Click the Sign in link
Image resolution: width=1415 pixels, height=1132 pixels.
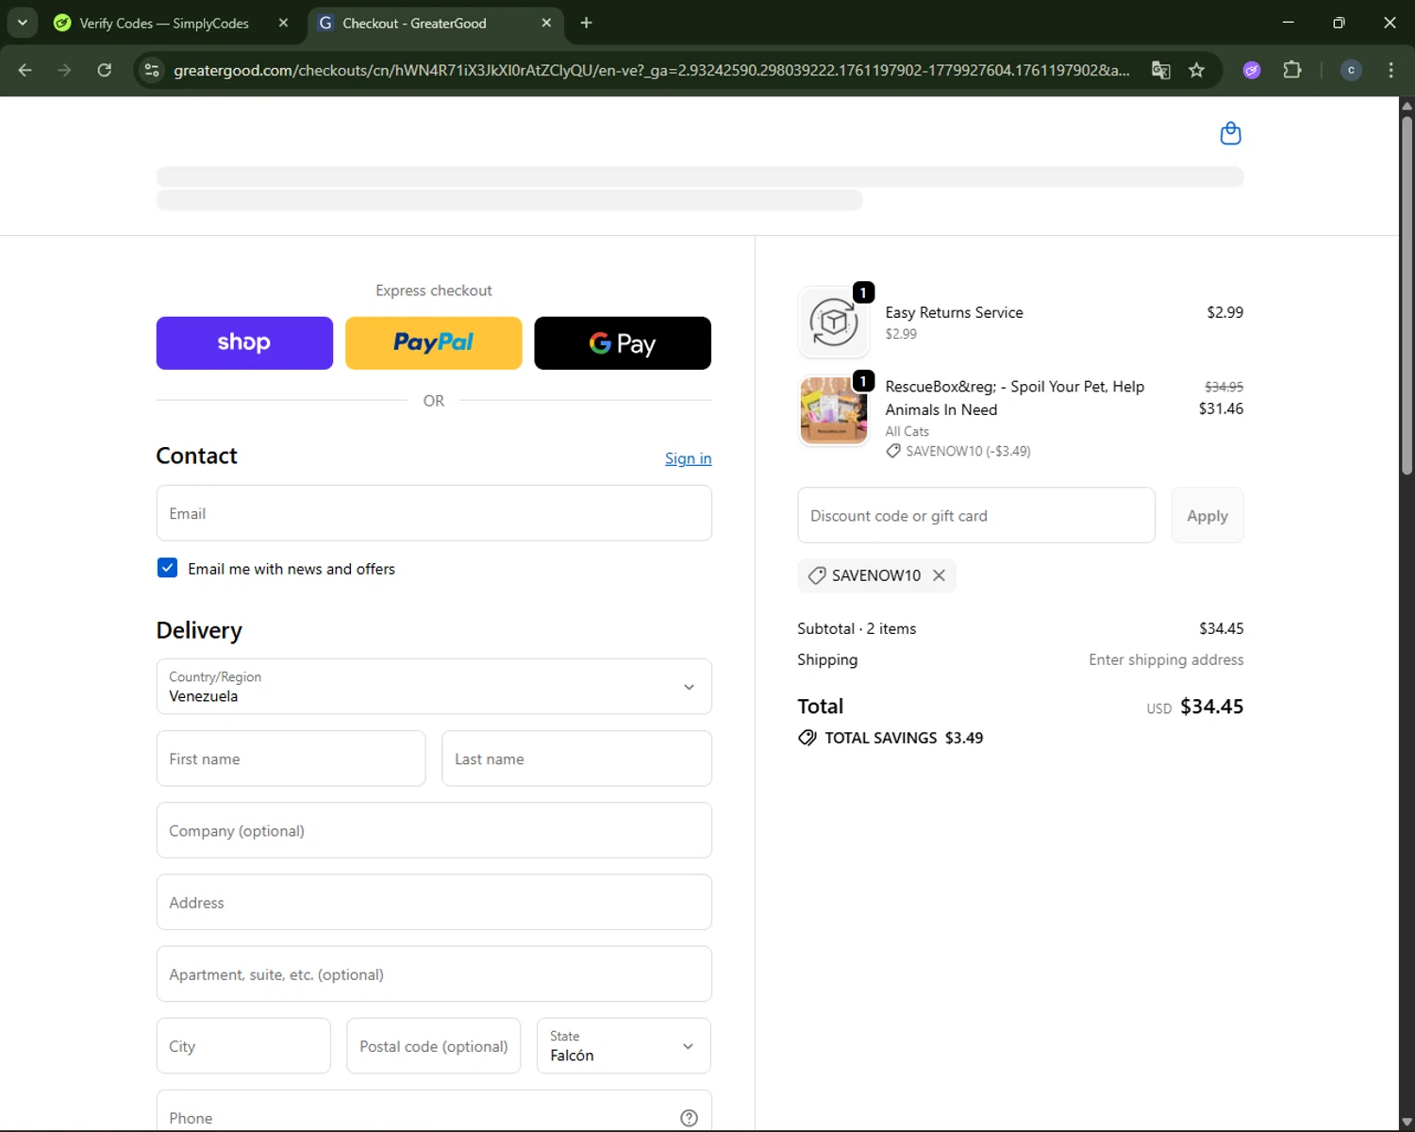[x=689, y=458]
